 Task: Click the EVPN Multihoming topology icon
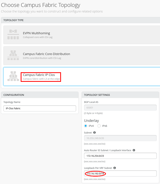pos(13,35)
